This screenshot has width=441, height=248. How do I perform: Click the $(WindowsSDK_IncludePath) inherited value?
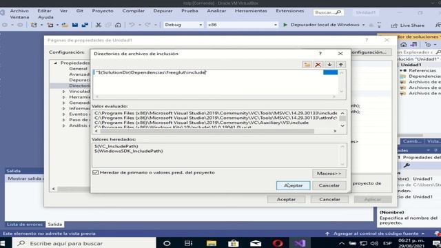tap(129, 151)
